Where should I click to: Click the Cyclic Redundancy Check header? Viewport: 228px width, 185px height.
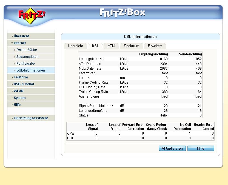[x=156, y=127]
